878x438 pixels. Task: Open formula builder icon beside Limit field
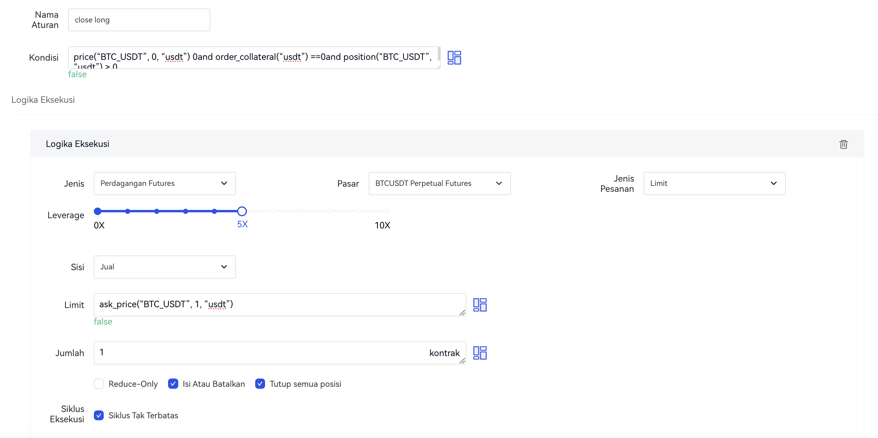480,305
